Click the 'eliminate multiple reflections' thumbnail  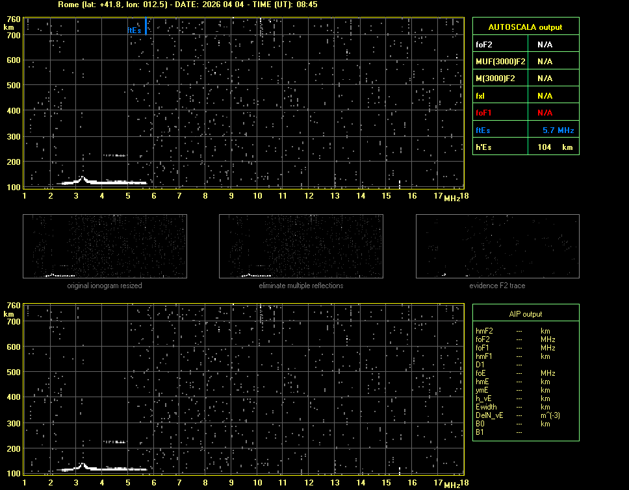tap(301, 246)
